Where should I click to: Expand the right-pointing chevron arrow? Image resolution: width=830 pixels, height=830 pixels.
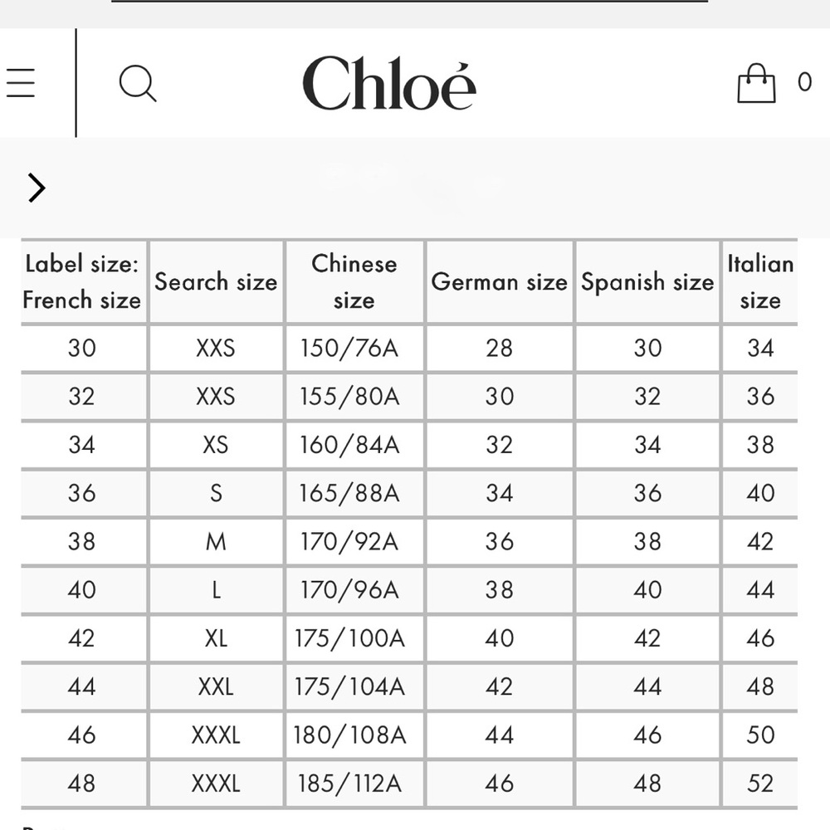coord(37,188)
